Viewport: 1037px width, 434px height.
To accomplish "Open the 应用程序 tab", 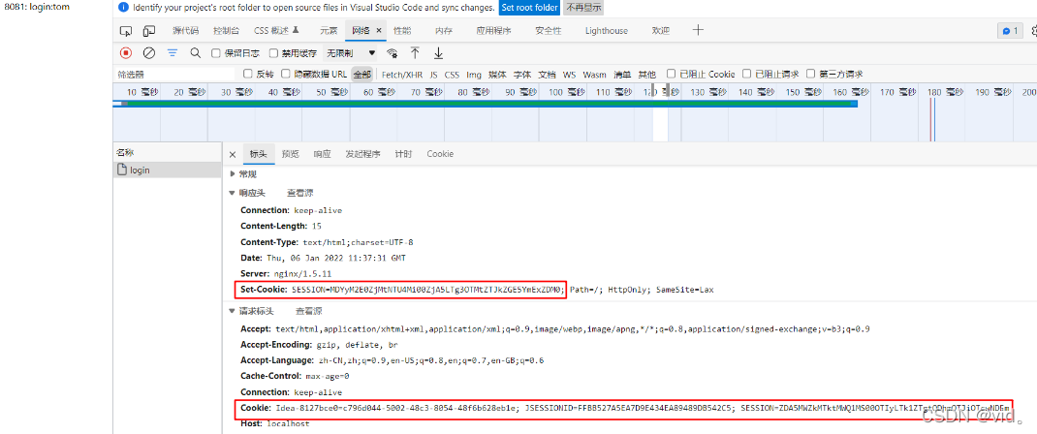I will click(x=493, y=31).
